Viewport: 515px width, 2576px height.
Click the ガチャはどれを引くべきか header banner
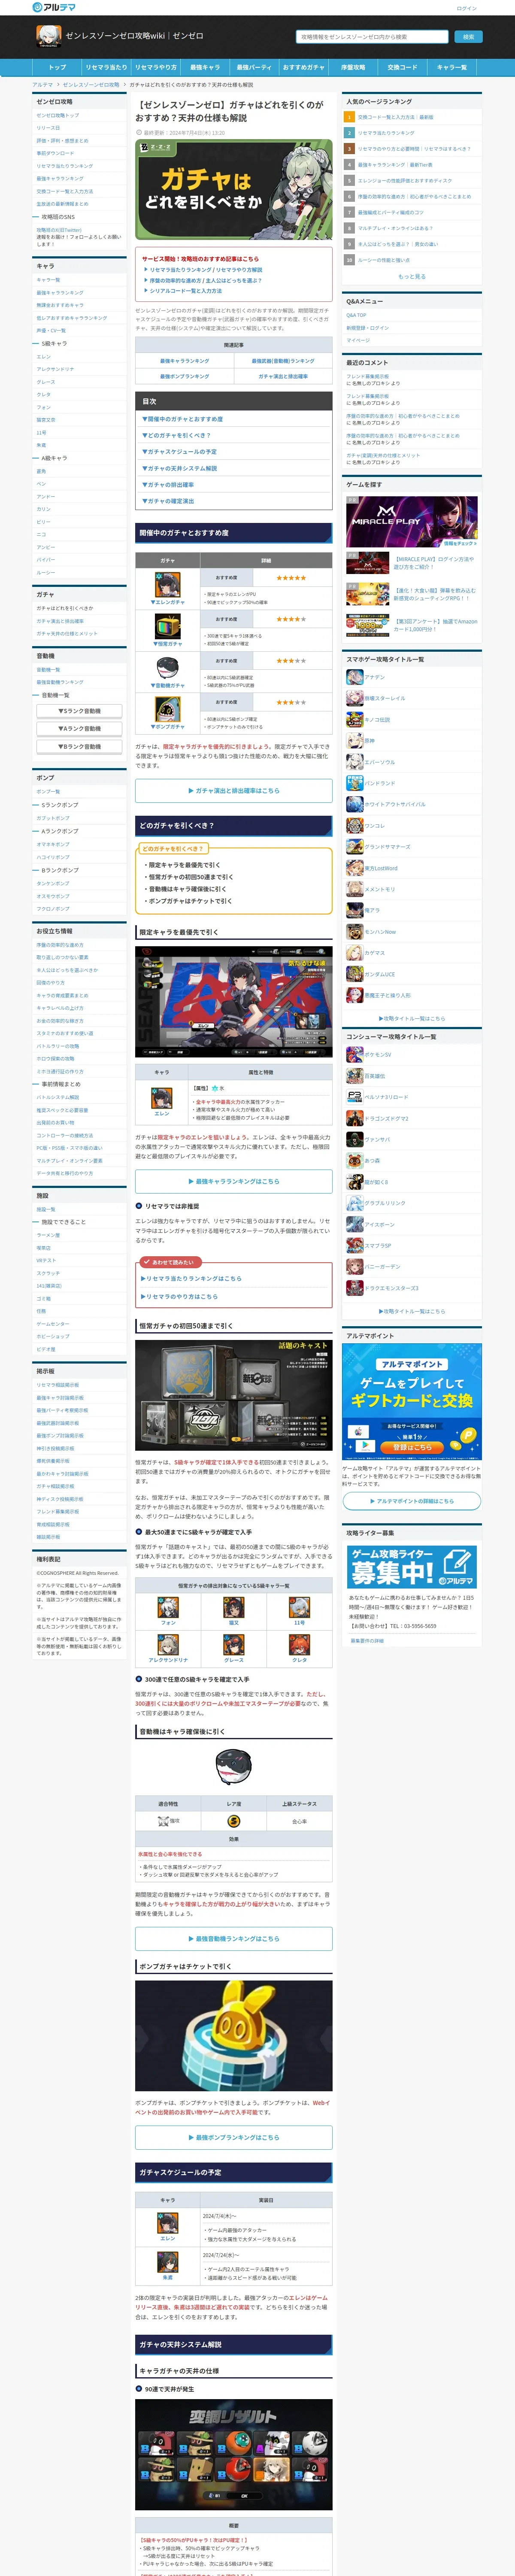(234, 191)
